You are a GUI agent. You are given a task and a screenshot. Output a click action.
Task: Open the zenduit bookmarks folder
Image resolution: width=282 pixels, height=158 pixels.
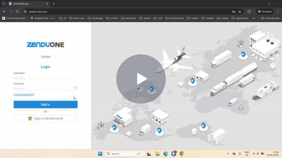point(112,18)
